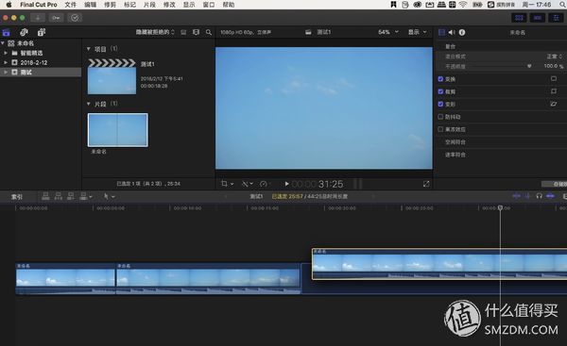This screenshot has height=346, width=567.
Task: Open the enhancement wand dropdown
Action: click(x=248, y=184)
